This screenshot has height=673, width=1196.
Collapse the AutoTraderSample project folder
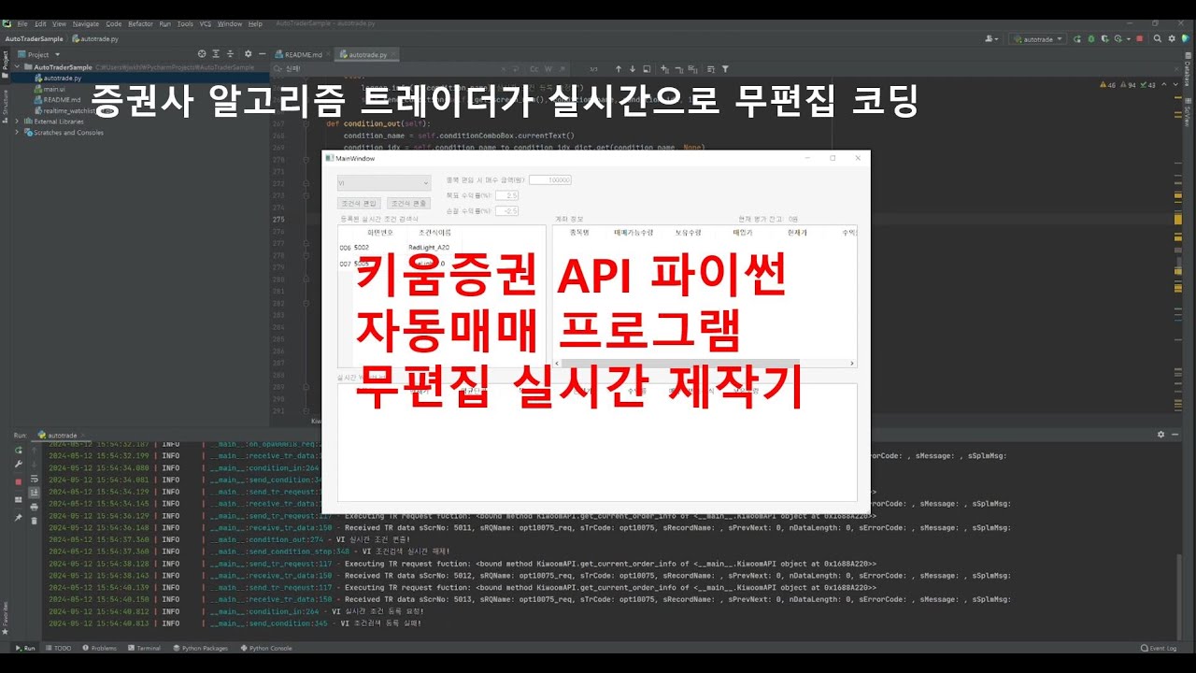pyautogui.click(x=19, y=67)
